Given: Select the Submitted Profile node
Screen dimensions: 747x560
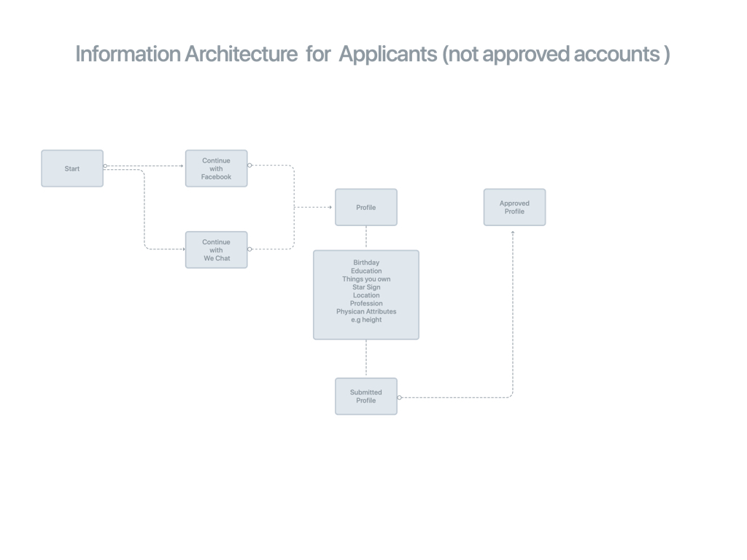Looking at the screenshot, I should click(365, 396).
